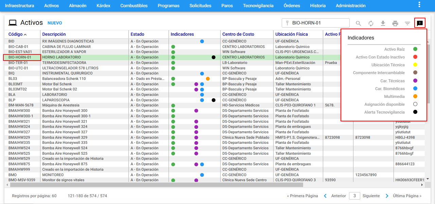
Task: Click the search field containing BIO-HORN-01
Action: [316, 23]
